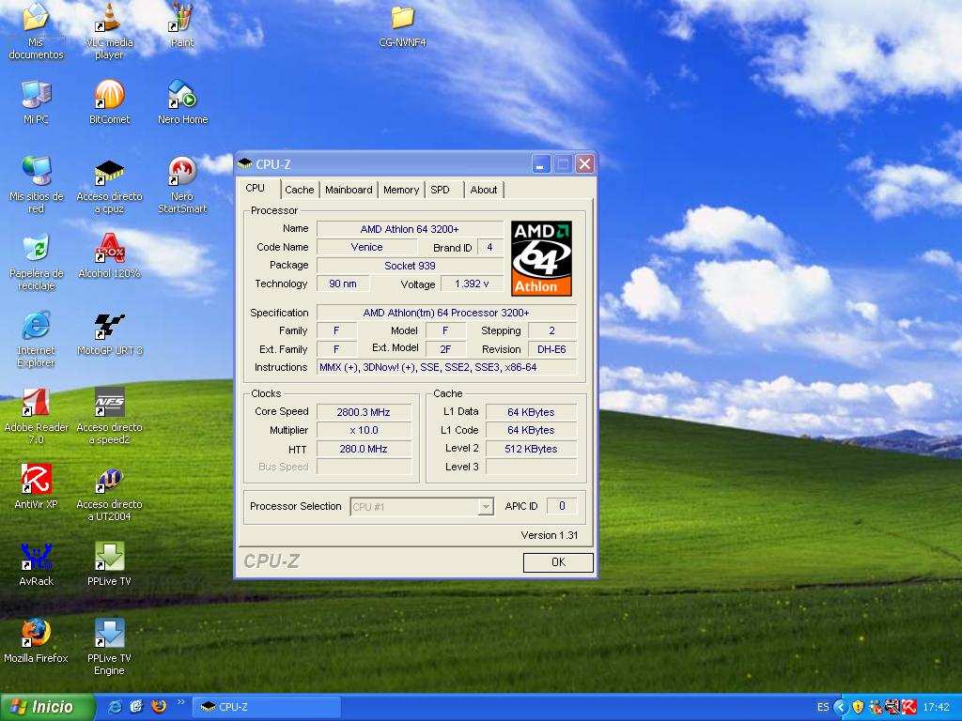This screenshot has height=721, width=962.
Task: Switch to the Cache tab
Action: click(x=300, y=190)
